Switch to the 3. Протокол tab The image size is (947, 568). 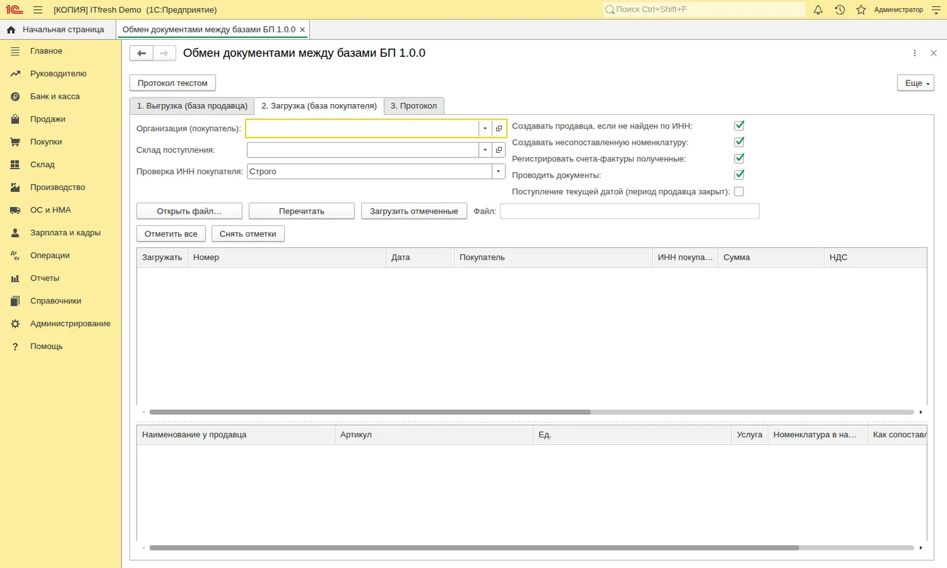pos(414,106)
